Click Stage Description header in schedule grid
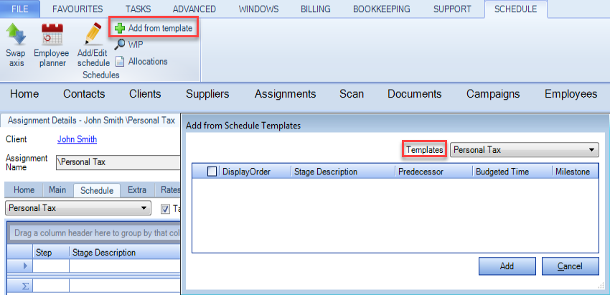 pyautogui.click(x=126, y=253)
